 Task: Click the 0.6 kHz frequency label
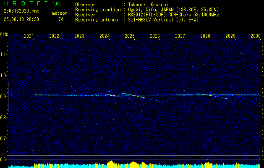click(4, 160)
